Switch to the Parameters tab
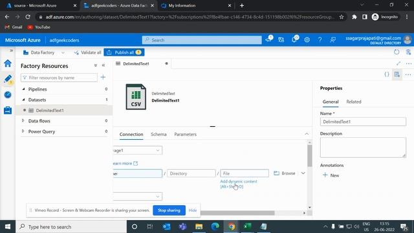 (x=186, y=134)
